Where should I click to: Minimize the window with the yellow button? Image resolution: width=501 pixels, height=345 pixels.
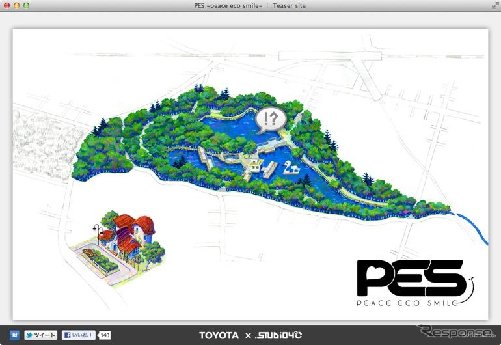pyautogui.click(x=16, y=5)
